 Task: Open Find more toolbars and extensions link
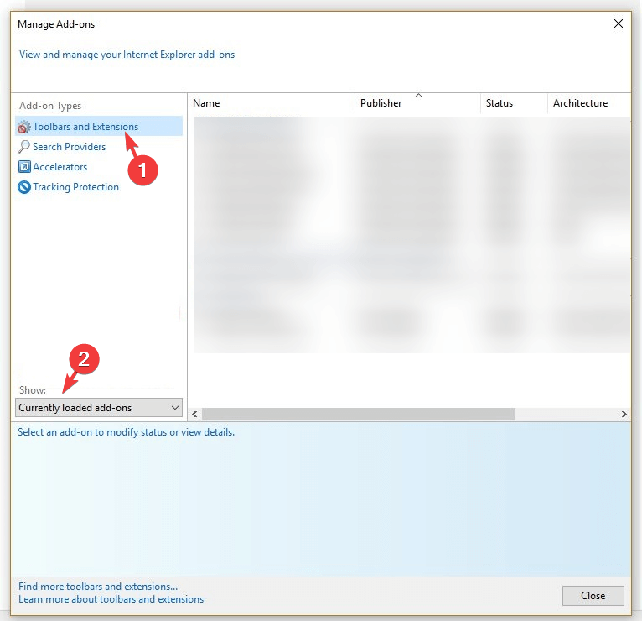(x=98, y=587)
